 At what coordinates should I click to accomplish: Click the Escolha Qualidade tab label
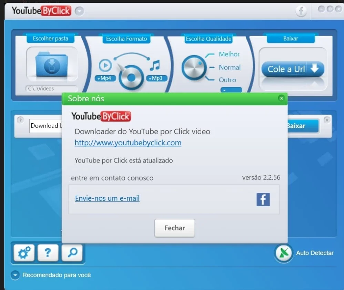click(x=209, y=39)
